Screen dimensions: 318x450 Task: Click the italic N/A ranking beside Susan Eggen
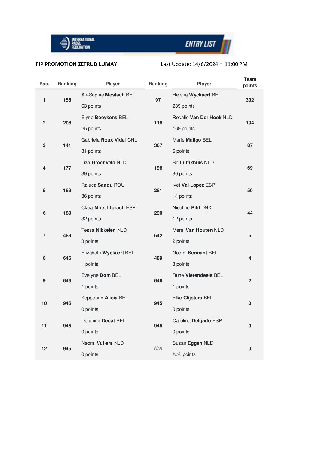point(158,348)
